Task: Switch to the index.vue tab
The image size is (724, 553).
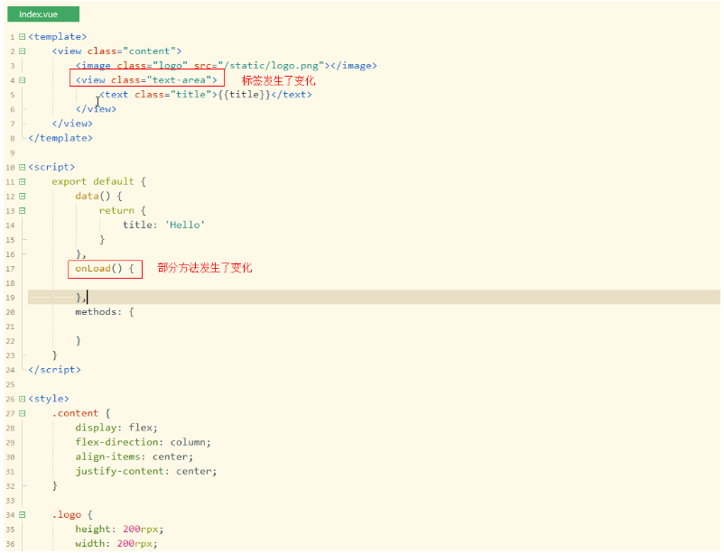Action: pyautogui.click(x=43, y=14)
